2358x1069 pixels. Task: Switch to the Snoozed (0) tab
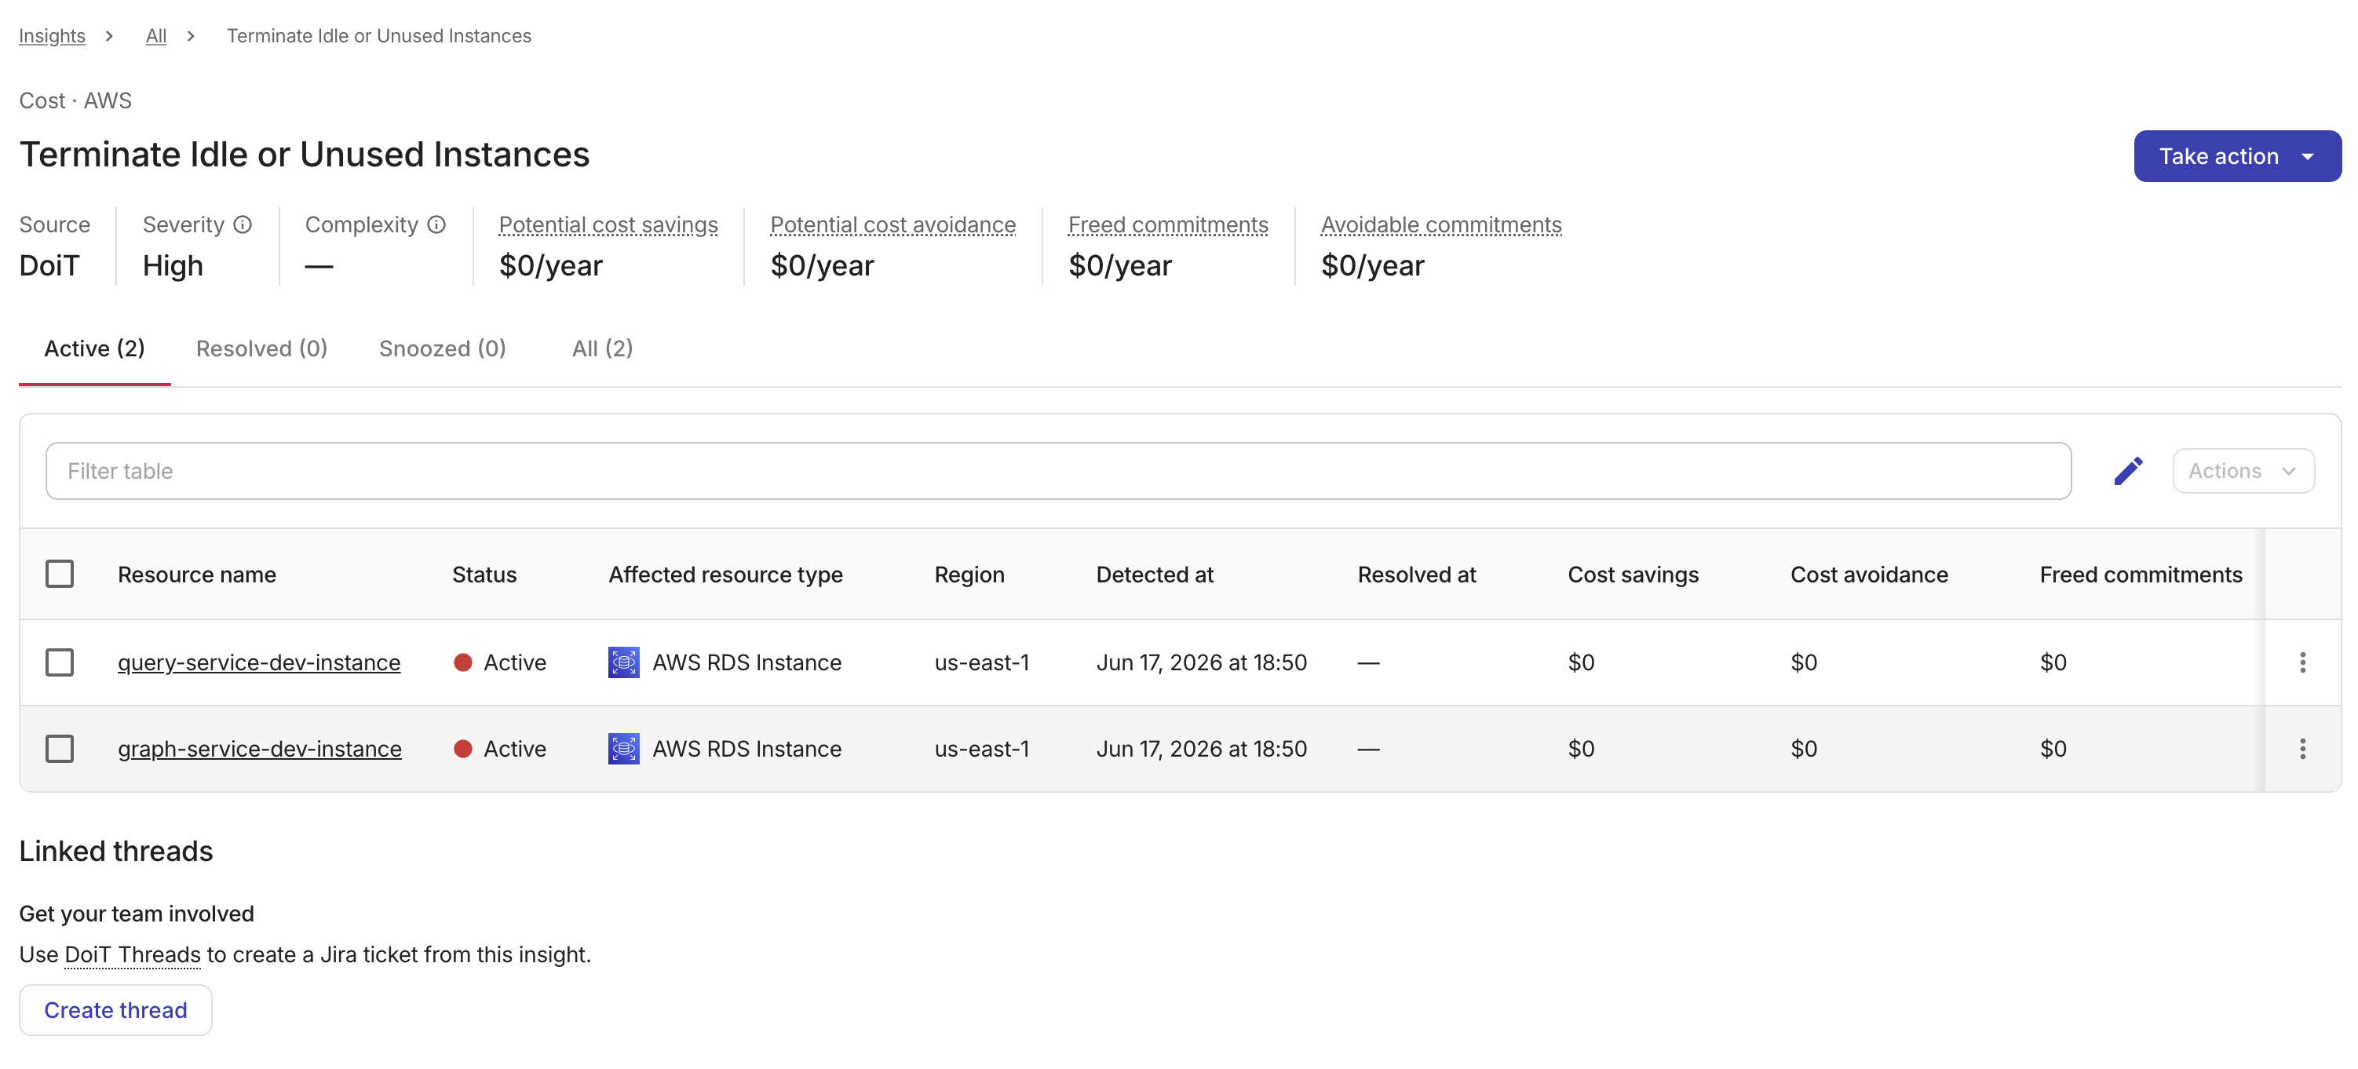[x=442, y=348]
